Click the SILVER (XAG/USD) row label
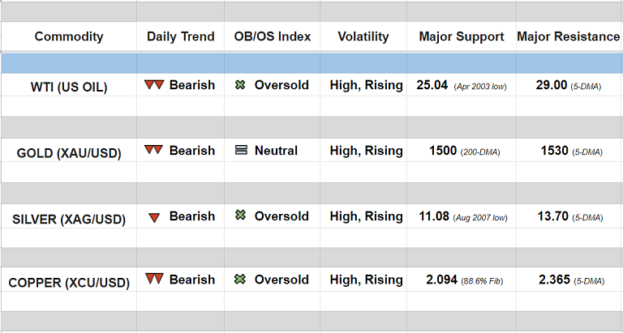The height and width of the screenshot is (333, 623). [x=69, y=218]
